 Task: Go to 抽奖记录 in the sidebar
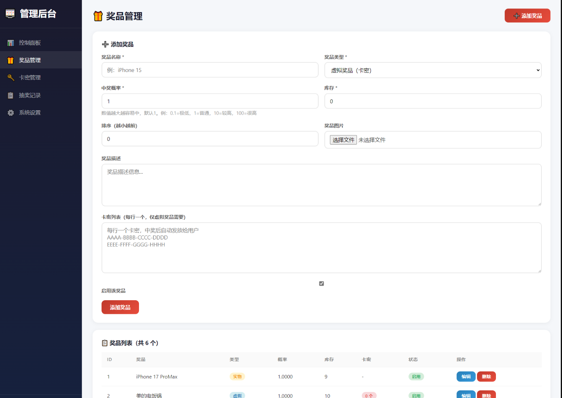[x=30, y=95]
